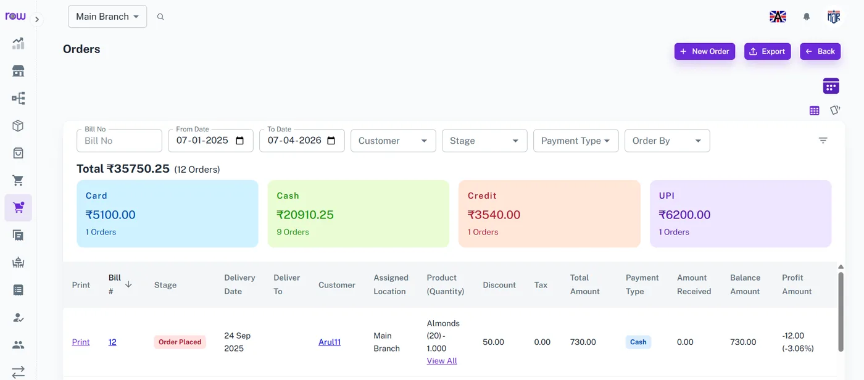Switch to table grid view

(x=815, y=110)
